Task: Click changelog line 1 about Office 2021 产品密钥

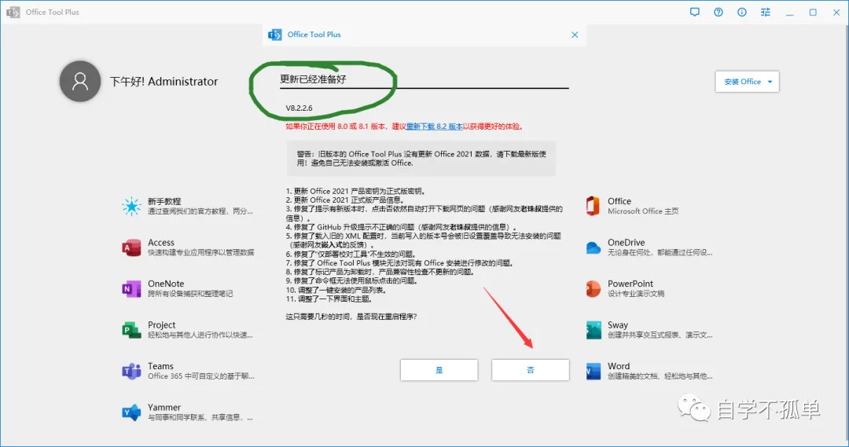Action: (356, 191)
